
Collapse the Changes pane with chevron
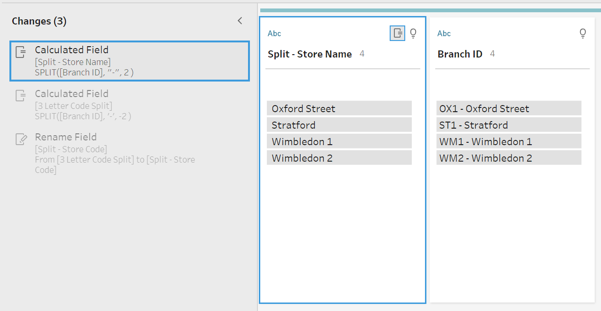pos(240,21)
